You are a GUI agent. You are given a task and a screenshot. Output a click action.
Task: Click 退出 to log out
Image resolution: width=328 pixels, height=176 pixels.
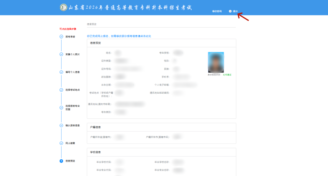point(235,11)
